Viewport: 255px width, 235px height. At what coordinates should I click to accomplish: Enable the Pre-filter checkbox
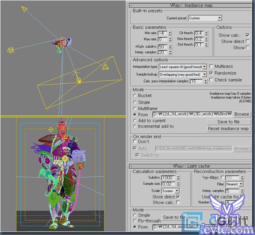click(x=223, y=178)
